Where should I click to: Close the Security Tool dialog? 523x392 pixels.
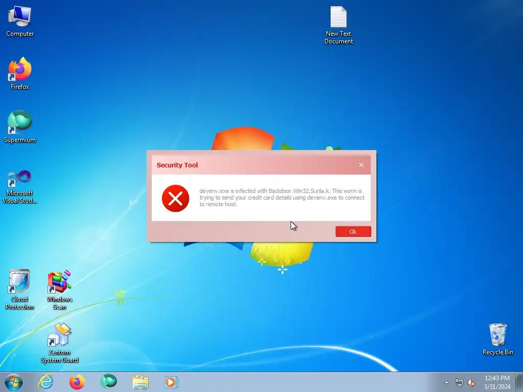click(361, 165)
